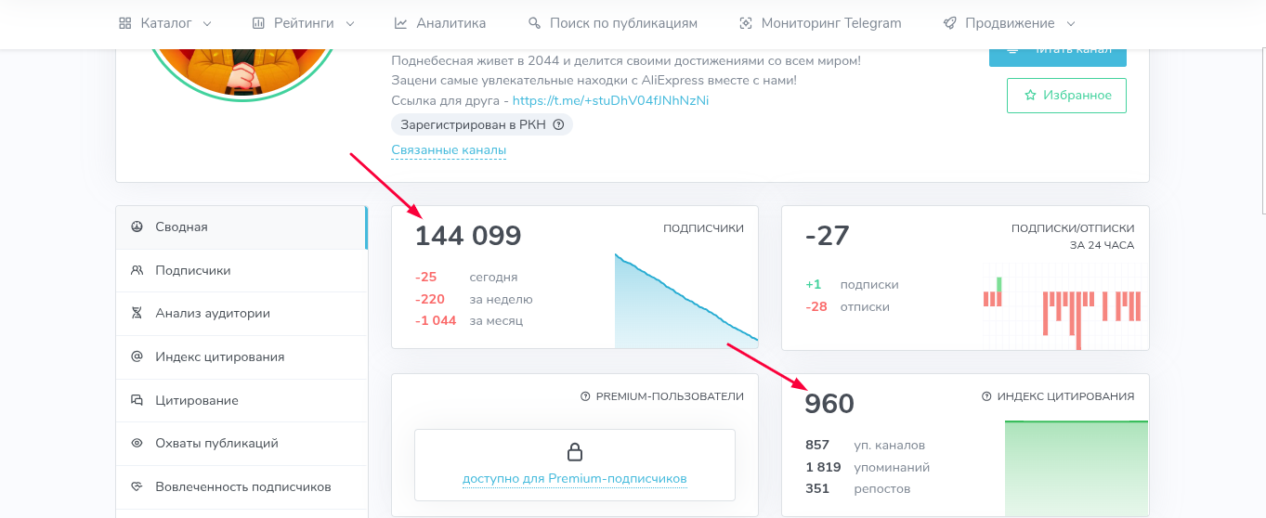Click the -28 отписки row
This screenshot has width=1266, height=518.
point(847,306)
